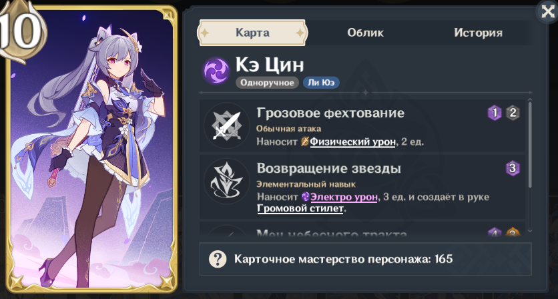Click the Ли Юэ region tag
This screenshot has width=558, height=299.
click(x=321, y=83)
